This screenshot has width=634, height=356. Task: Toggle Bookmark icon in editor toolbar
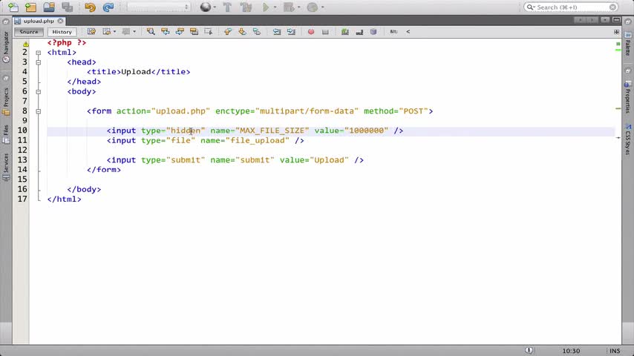pyautogui.click(x=257, y=31)
